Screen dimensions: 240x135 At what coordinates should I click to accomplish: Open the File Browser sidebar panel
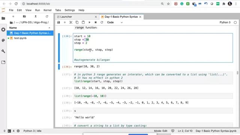pyautogui.click(x=3, y=18)
